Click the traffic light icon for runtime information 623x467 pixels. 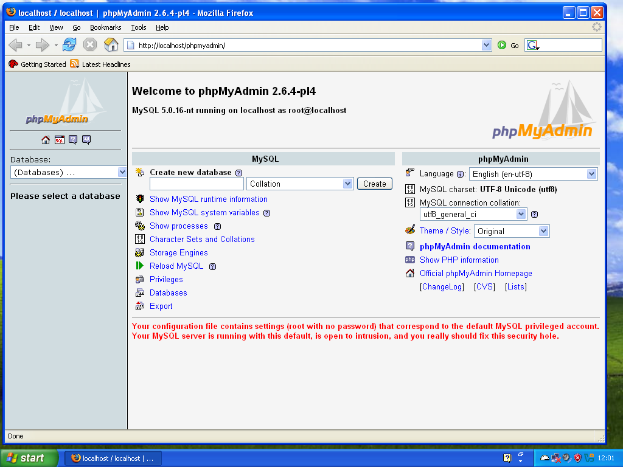(140, 199)
